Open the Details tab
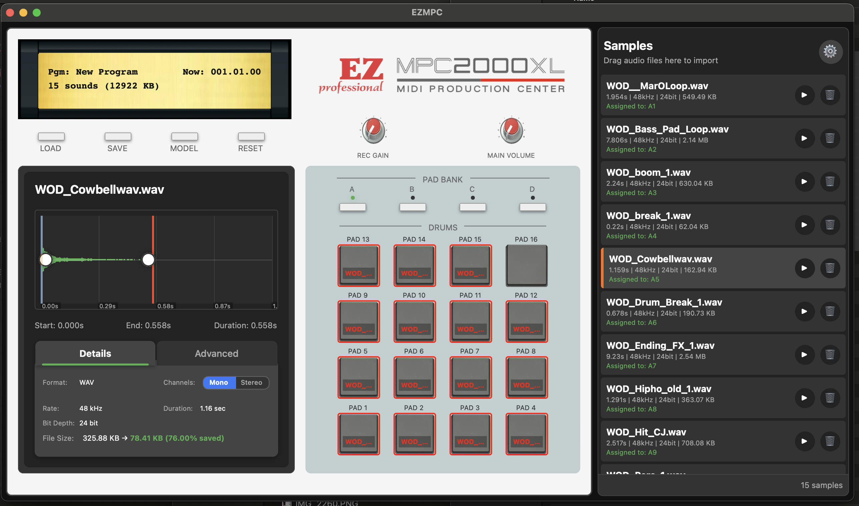This screenshot has height=506, width=859. point(95,354)
